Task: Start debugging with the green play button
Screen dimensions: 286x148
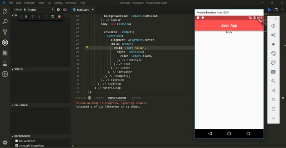Action: coord(25,9)
